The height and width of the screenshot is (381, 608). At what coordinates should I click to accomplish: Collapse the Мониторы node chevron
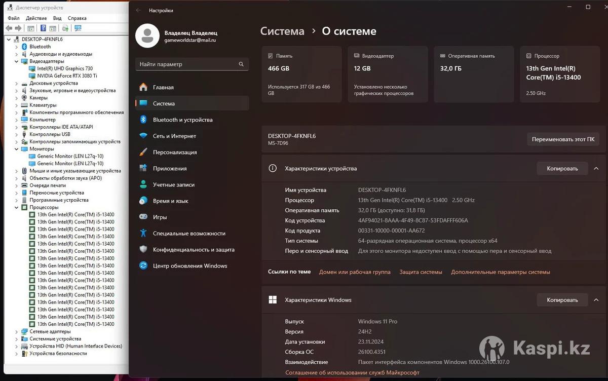[17, 149]
